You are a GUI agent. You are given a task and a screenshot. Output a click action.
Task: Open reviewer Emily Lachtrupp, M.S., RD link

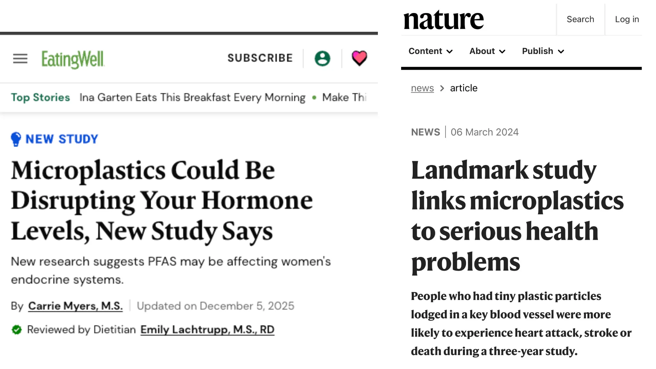click(207, 330)
